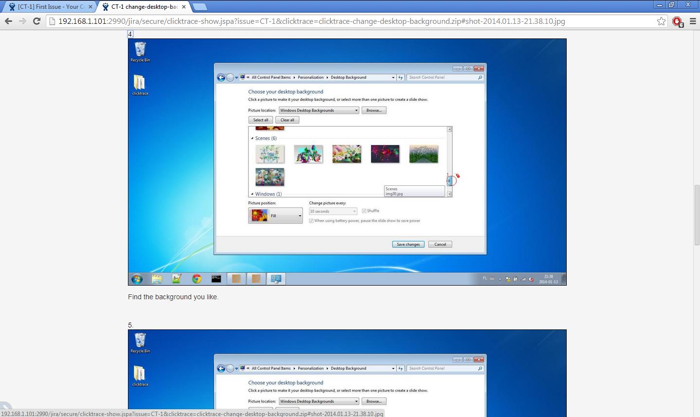The image size is (700, 417).
Task: Click 'Search Control Panel' field in screenshot 4
Action: tap(446, 77)
